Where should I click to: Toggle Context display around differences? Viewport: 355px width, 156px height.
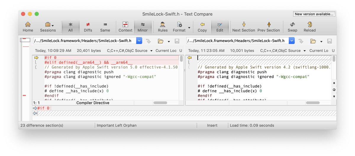pyautogui.click(x=125, y=27)
